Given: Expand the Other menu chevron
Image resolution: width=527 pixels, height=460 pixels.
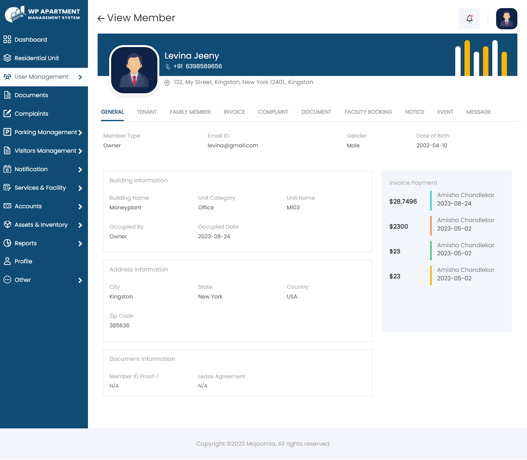Looking at the screenshot, I should (80, 280).
